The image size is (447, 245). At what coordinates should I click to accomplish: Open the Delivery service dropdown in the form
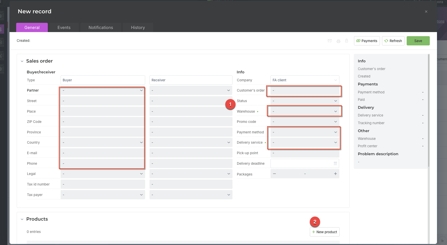pos(305,142)
